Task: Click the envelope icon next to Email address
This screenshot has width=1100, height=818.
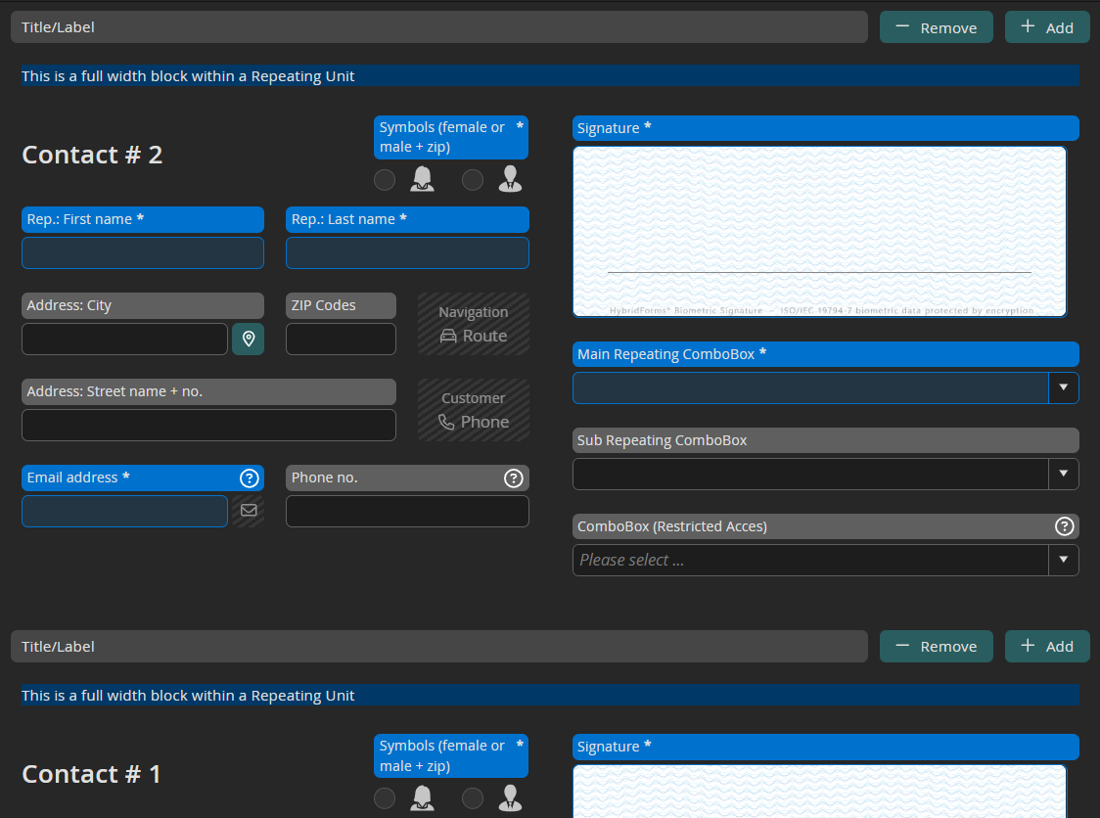Action: [x=249, y=511]
